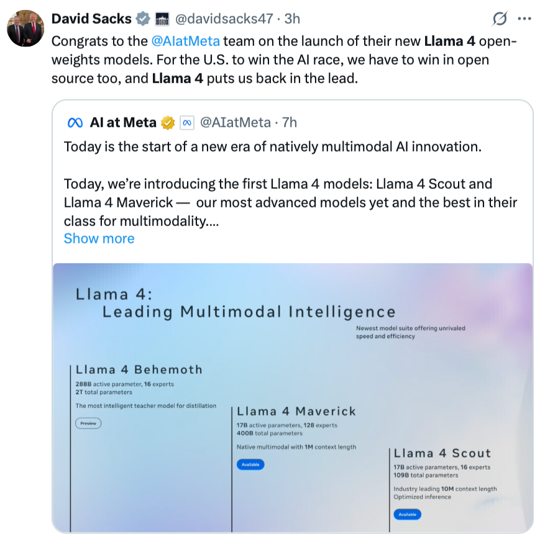
Task: Click the Preview button under Llama 4 Behemoth
Action: pyautogui.click(x=88, y=423)
